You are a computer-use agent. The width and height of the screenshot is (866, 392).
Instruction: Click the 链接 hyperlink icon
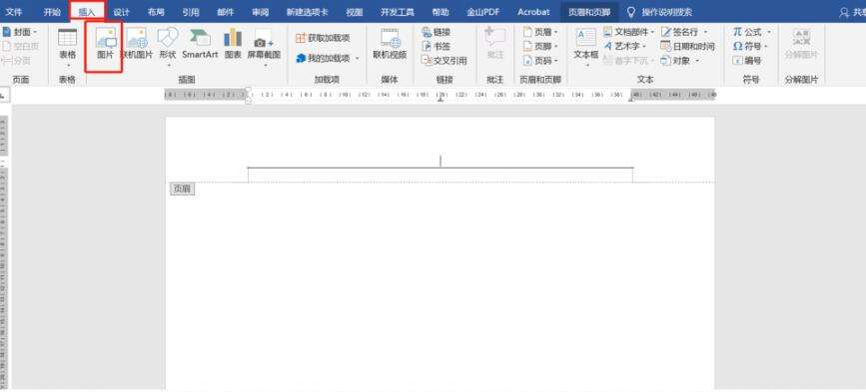(436, 32)
